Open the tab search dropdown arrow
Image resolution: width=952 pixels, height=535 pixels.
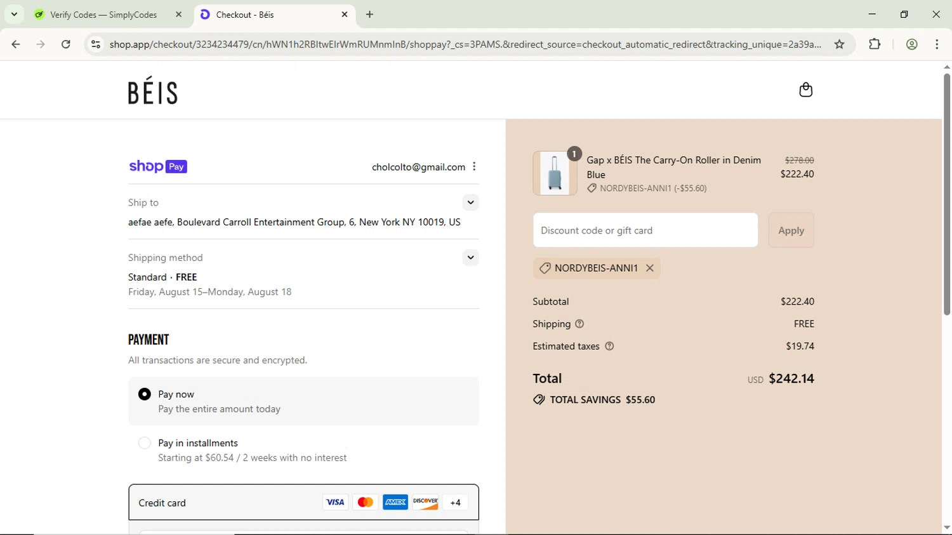pyautogui.click(x=14, y=14)
